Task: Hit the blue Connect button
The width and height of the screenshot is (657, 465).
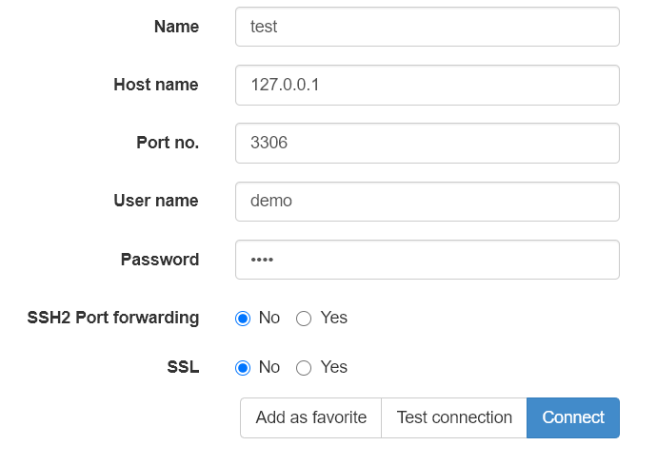Action: click(x=573, y=417)
